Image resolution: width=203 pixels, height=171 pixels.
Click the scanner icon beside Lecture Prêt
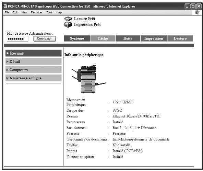click(68, 19)
